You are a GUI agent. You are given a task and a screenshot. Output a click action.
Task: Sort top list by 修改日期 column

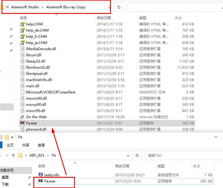point(104,18)
